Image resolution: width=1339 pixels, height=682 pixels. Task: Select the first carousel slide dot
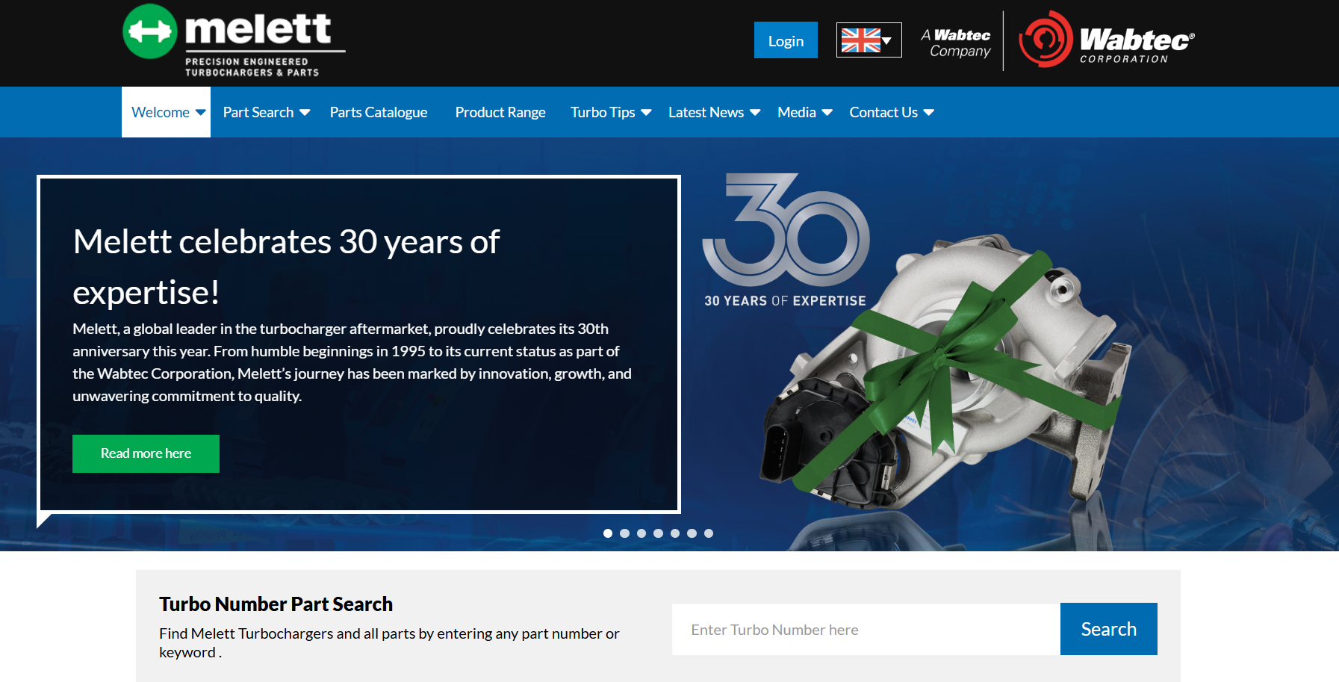tap(608, 533)
